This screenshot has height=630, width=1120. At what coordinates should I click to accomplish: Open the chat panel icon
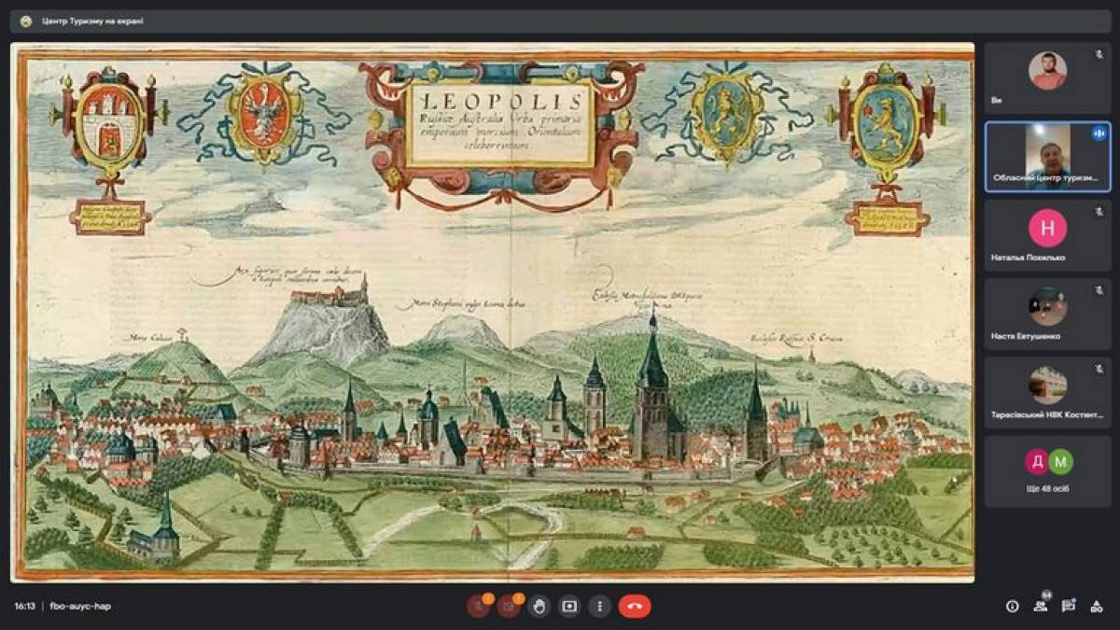click(1070, 607)
